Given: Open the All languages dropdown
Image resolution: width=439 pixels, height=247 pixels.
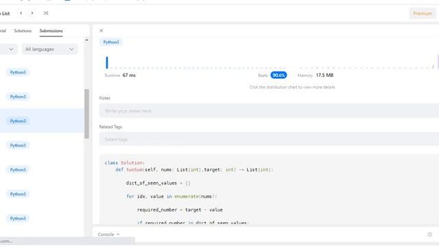Looking at the screenshot, I should (49, 49).
